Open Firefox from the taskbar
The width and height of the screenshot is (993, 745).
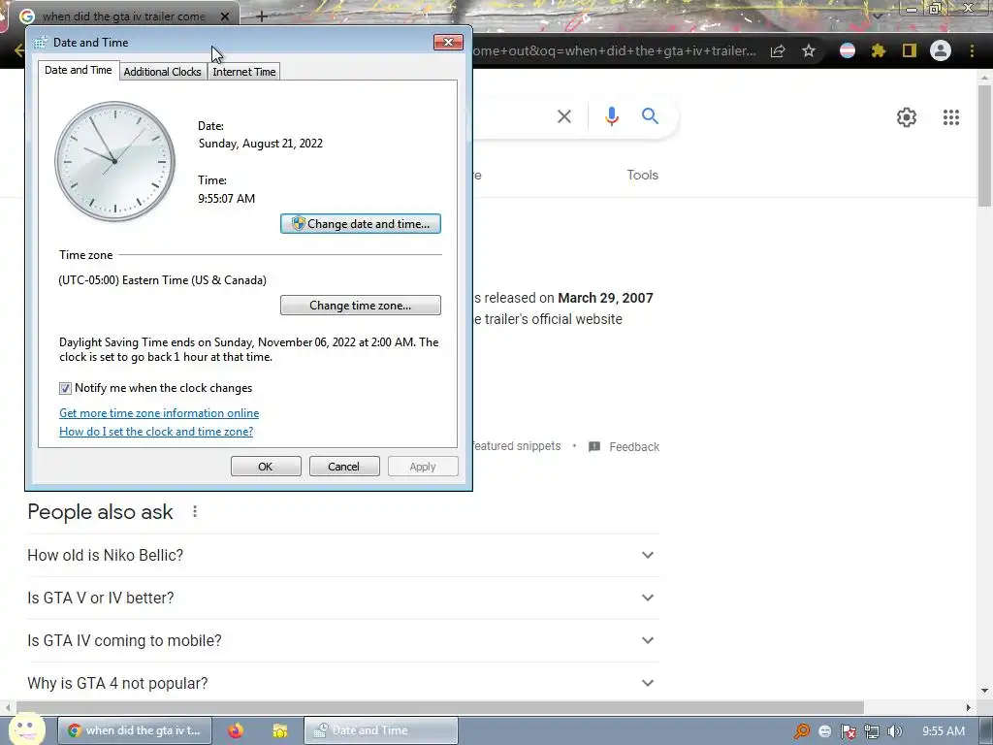click(x=236, y=730)
